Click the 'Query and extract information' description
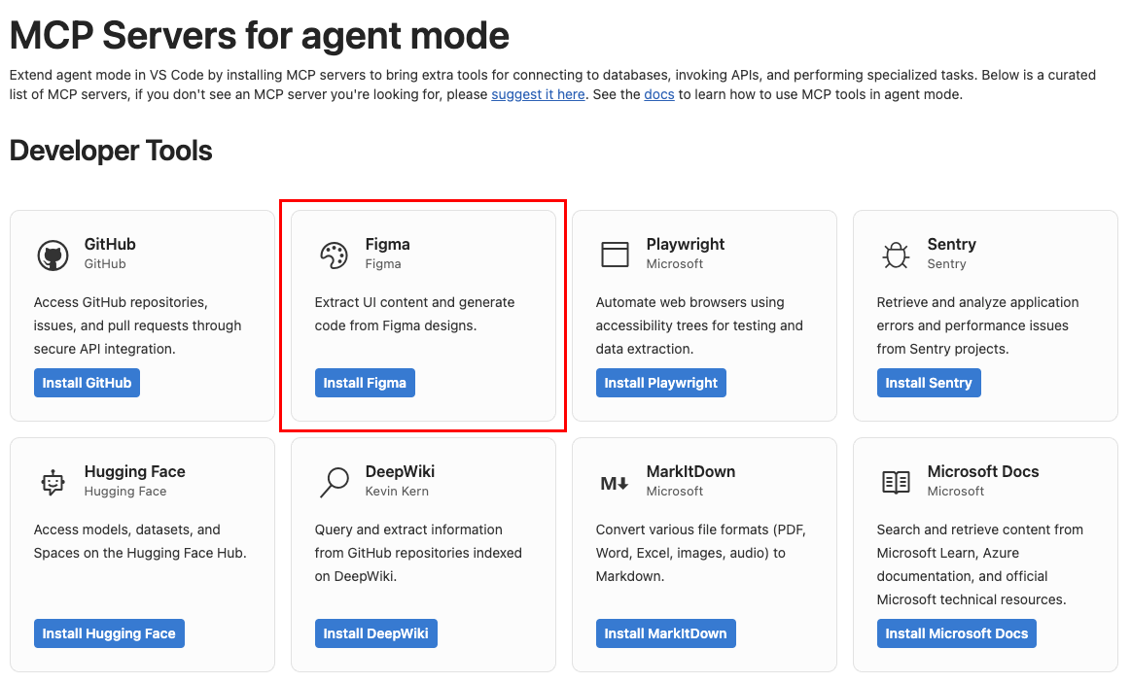 (x=418, y=553)
